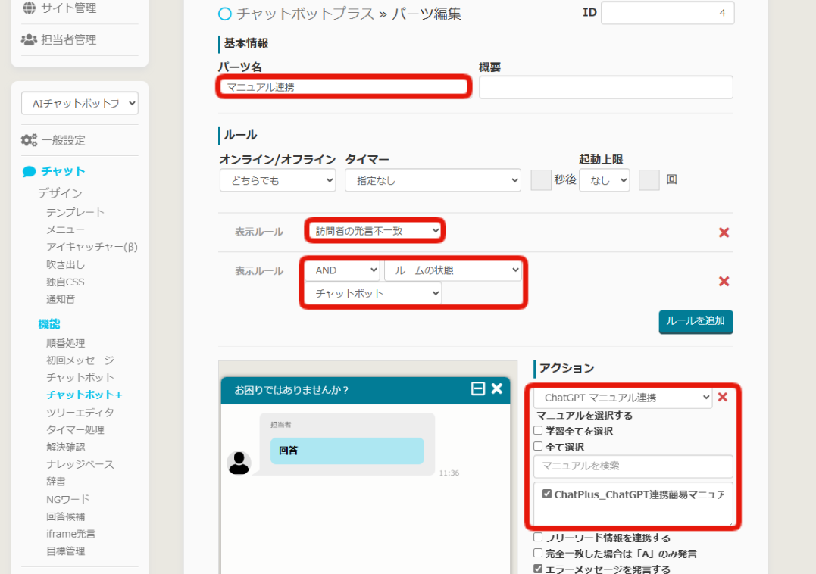This screenshot has width=816, height=574.
Task: Click the マニュアルを検索 search field
Action: click(x=633, y=466)
